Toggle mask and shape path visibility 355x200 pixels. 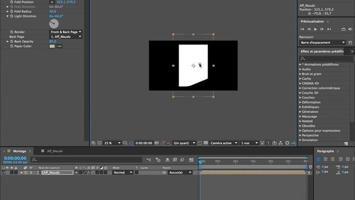[131, 143]
